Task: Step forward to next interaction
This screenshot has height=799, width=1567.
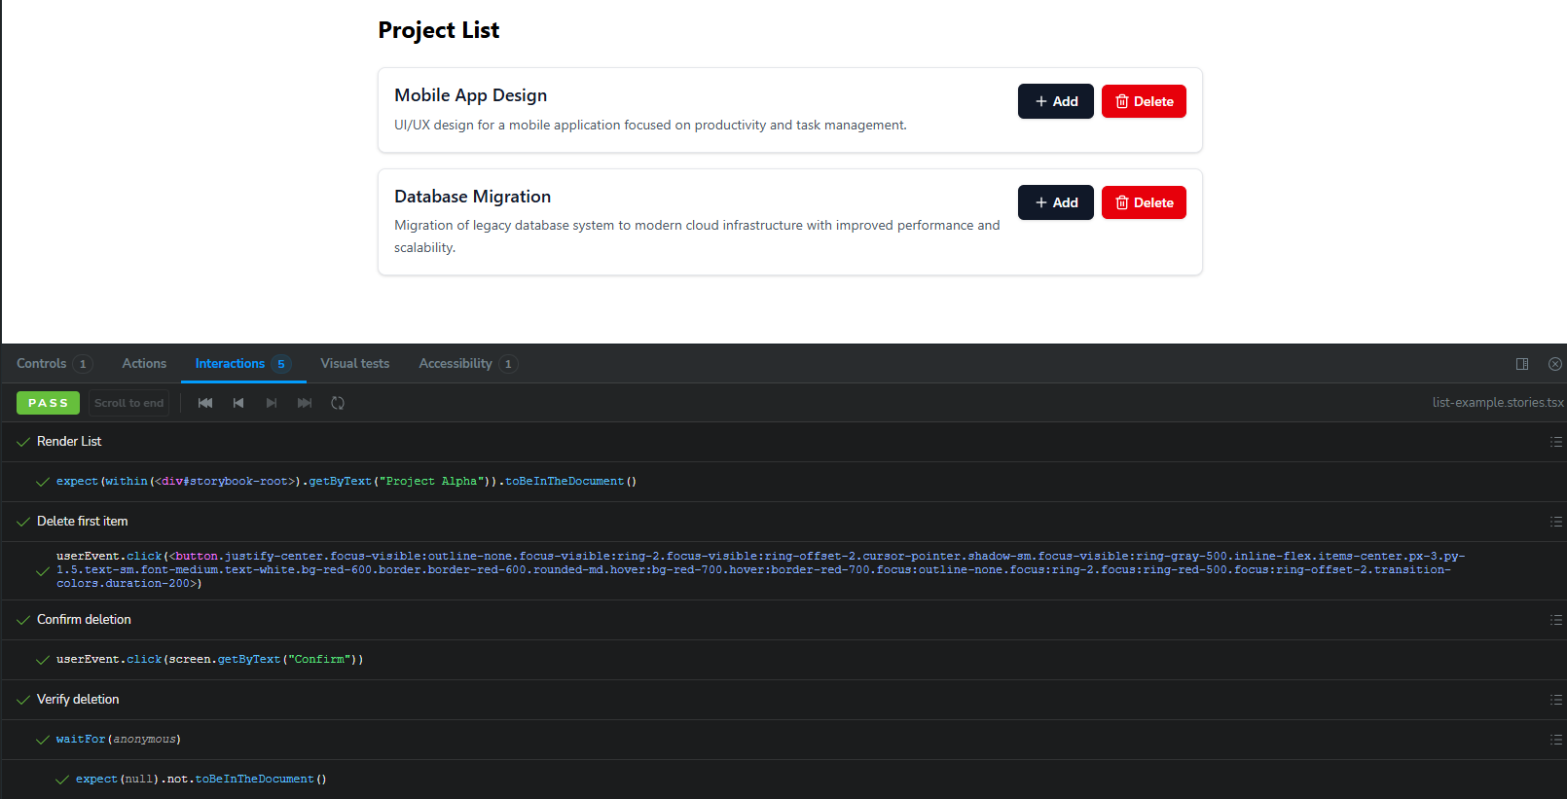Action: 272,403
